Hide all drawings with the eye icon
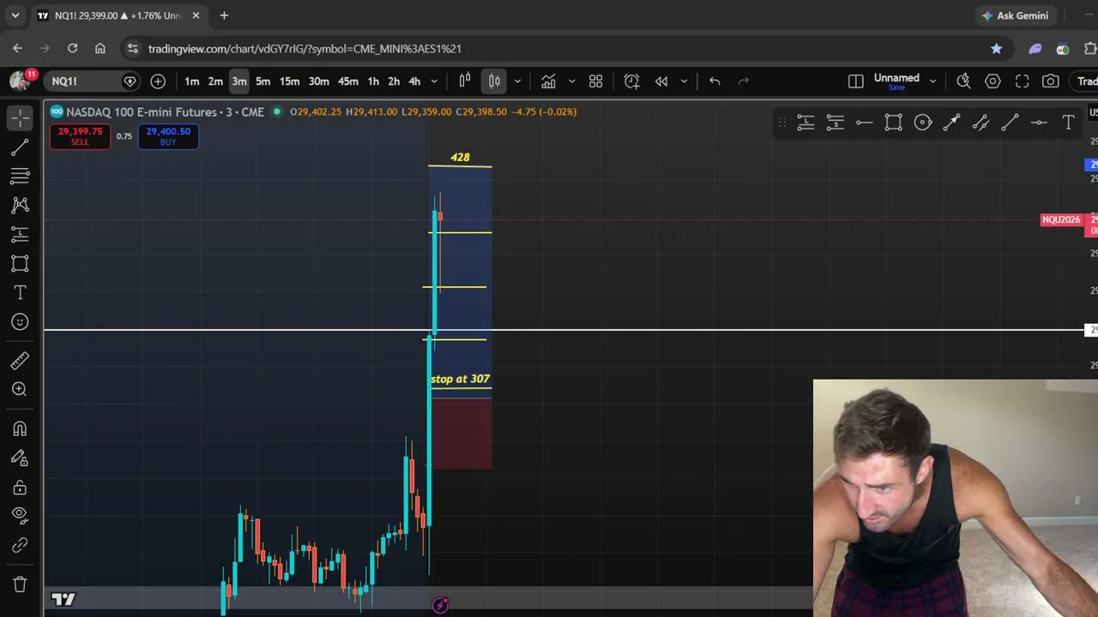Image resolution: width=1098 pixels, height=617 pixels. pos(20,516)
